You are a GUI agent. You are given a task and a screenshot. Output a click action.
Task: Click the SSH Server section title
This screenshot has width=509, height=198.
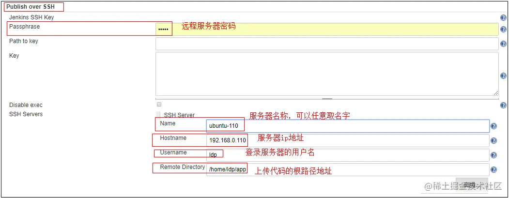click(x=179, y=115)
